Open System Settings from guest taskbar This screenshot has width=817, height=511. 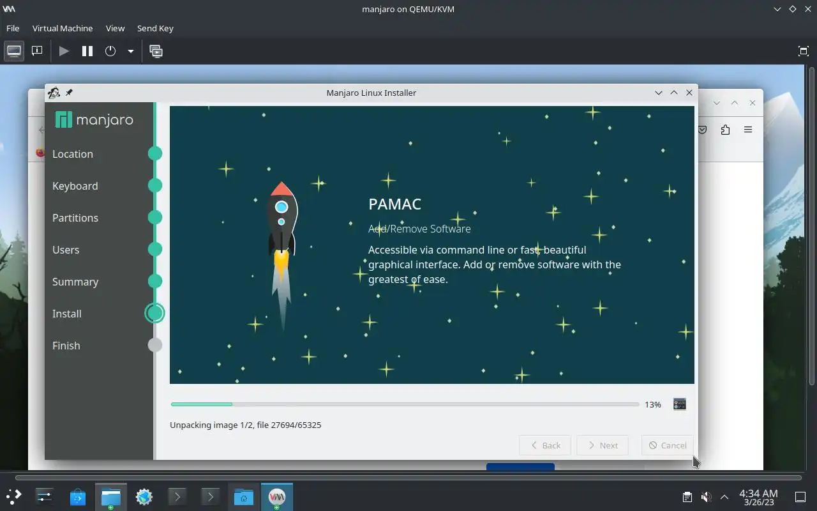44,496
